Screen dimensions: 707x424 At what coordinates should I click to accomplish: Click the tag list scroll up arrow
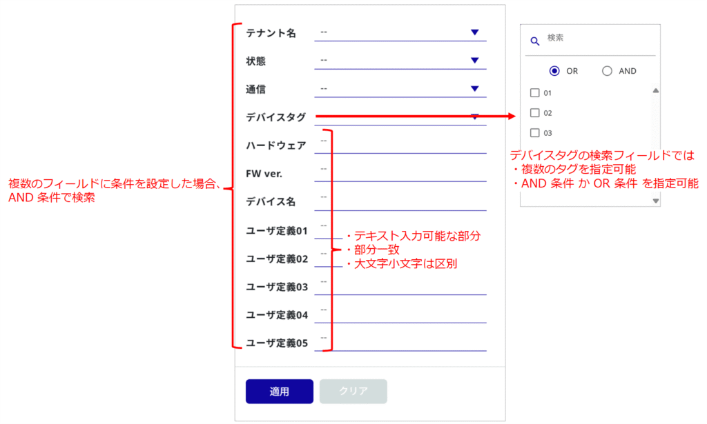[656, 91]
